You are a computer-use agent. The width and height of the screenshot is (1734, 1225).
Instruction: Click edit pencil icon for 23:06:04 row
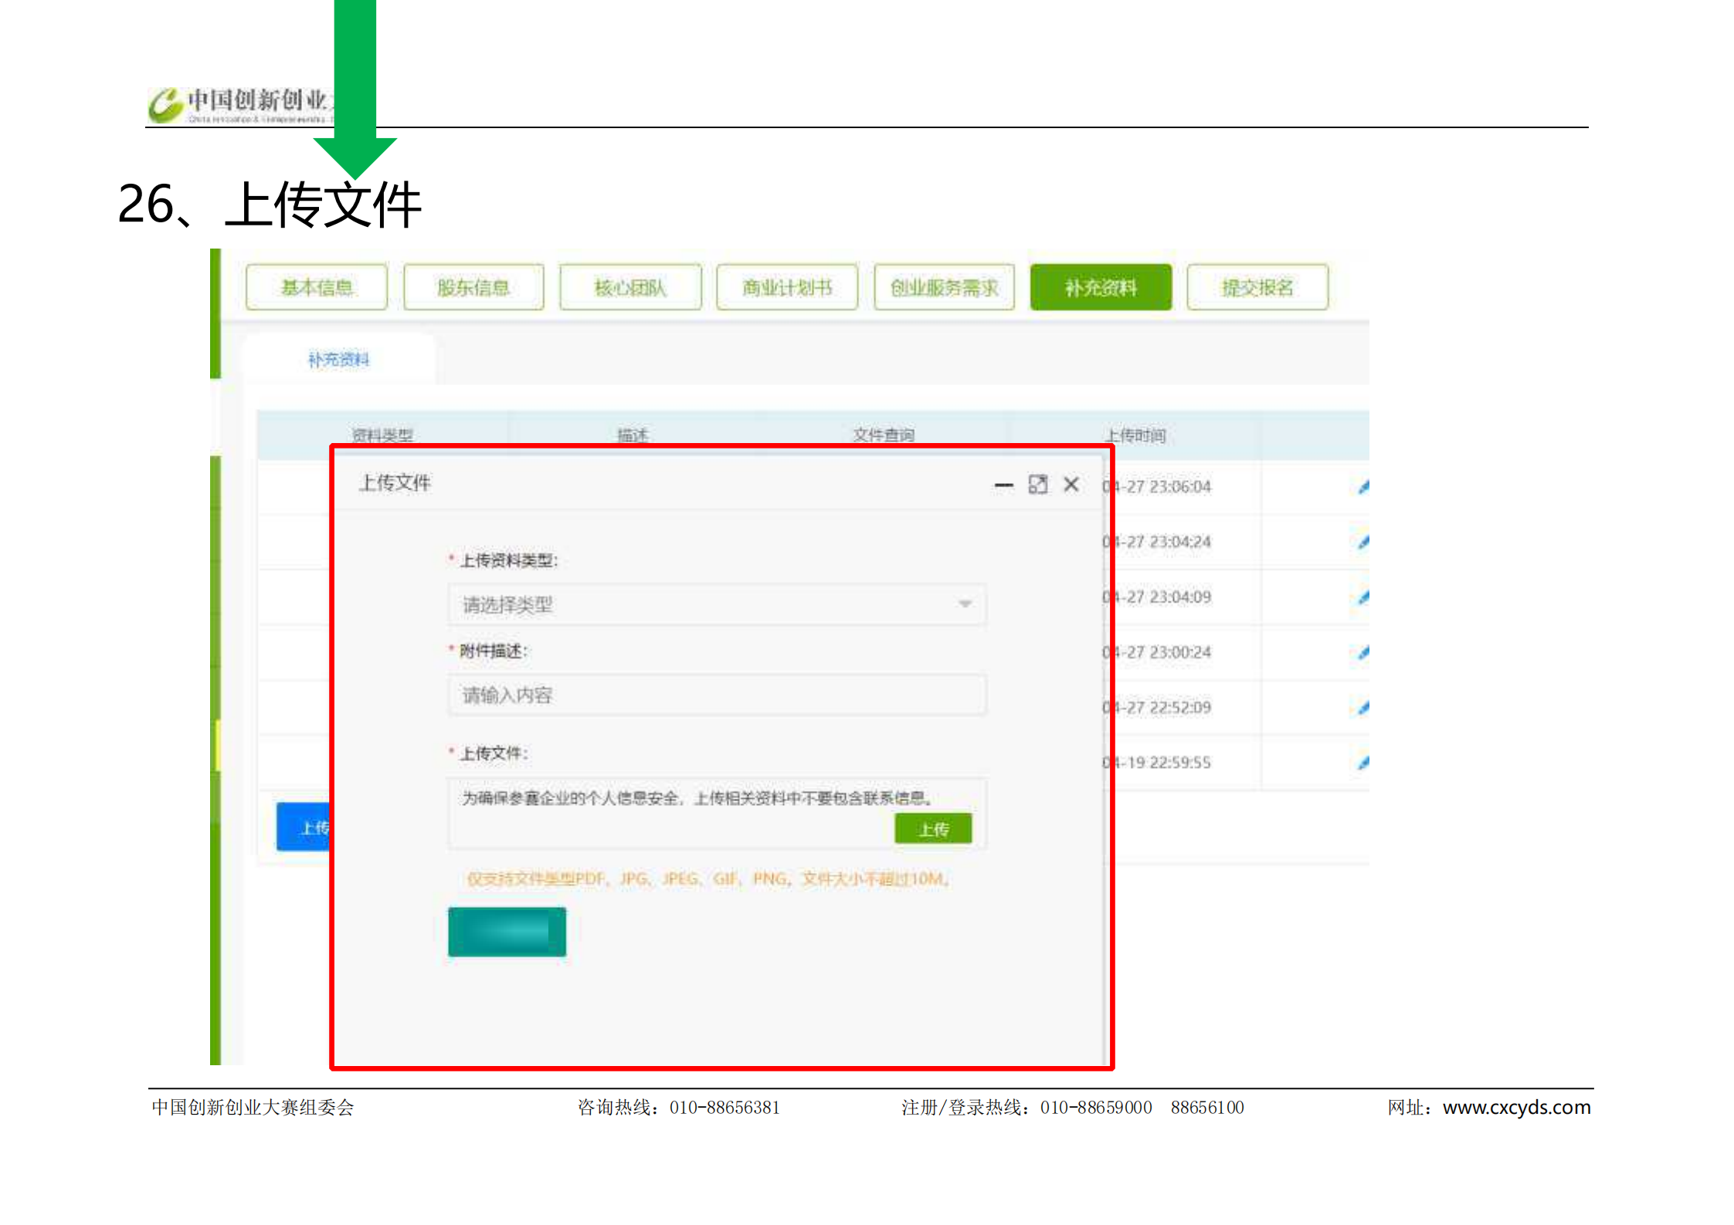(1363, 486)
